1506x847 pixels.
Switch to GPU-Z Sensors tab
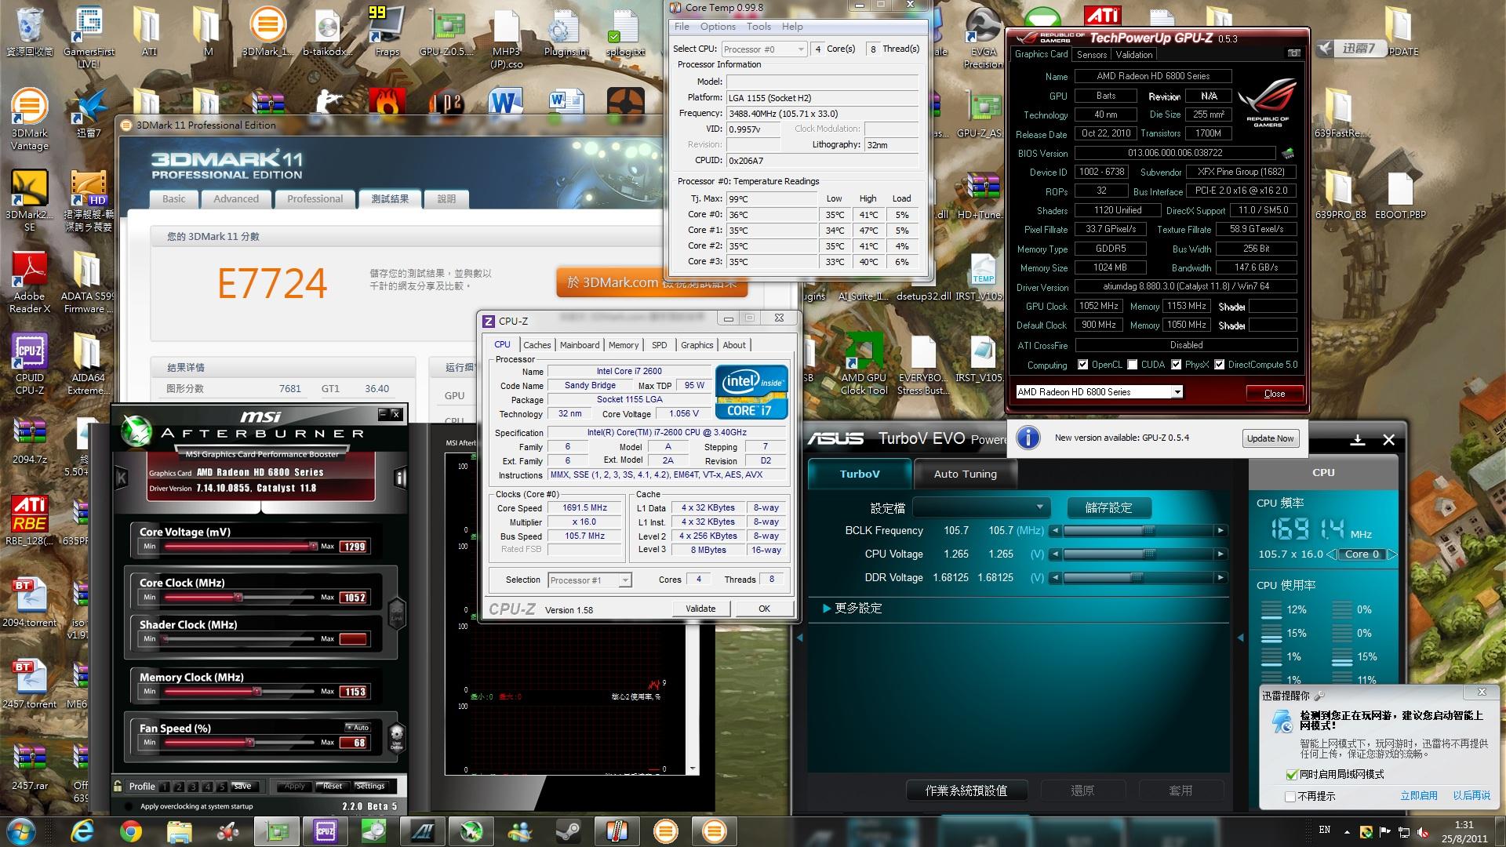pyautogui.click(x=1092, y=55)
